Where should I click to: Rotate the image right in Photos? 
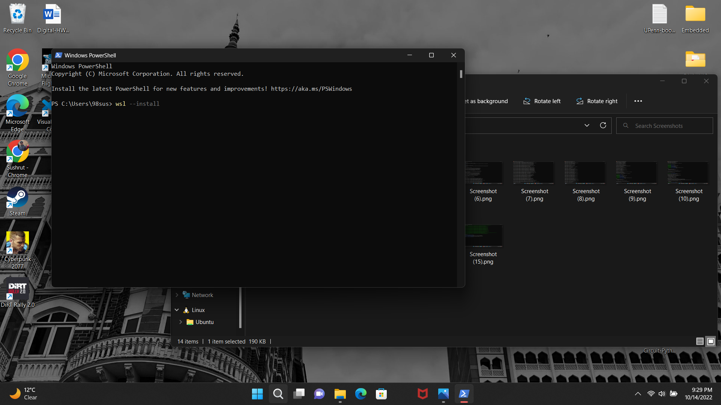tap(597, 101)
